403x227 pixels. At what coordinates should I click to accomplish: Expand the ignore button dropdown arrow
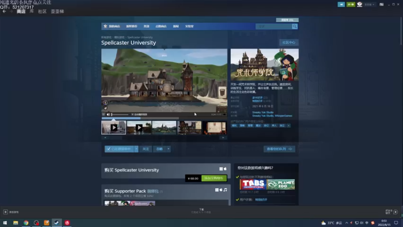[x=168, y=149]
